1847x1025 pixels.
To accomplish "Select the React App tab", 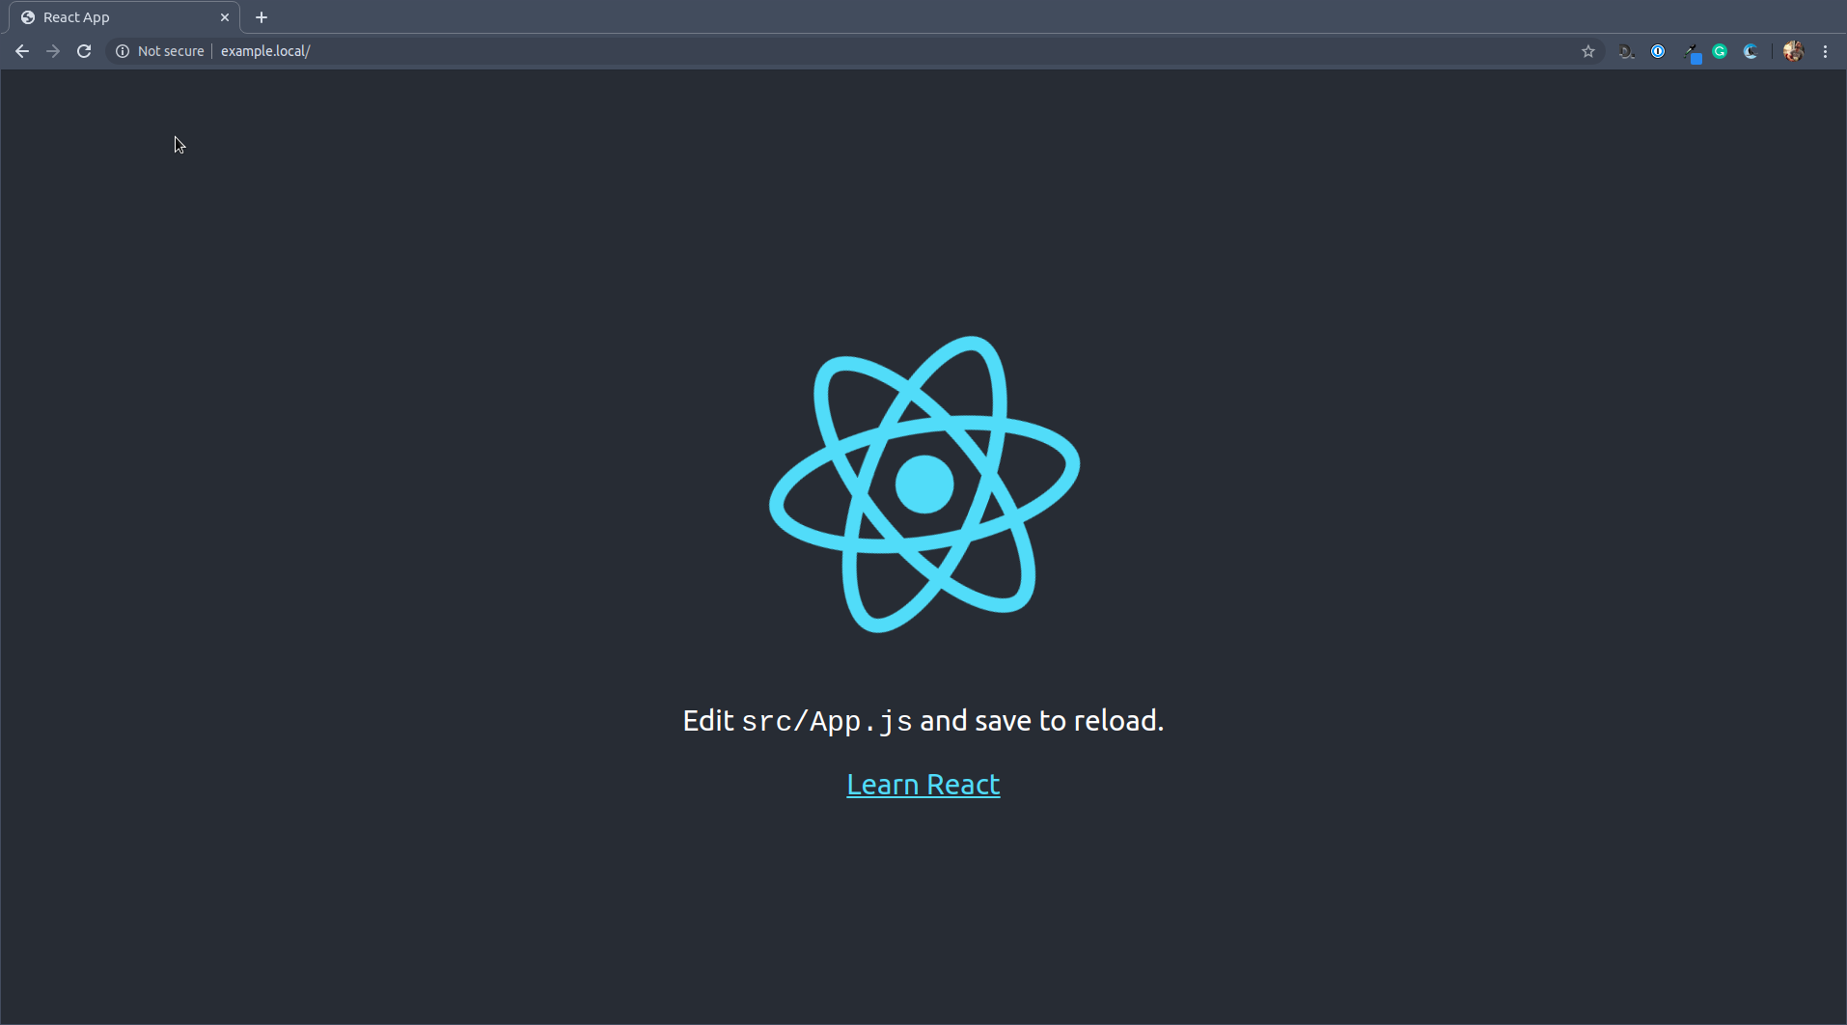I will coord(124,17).
